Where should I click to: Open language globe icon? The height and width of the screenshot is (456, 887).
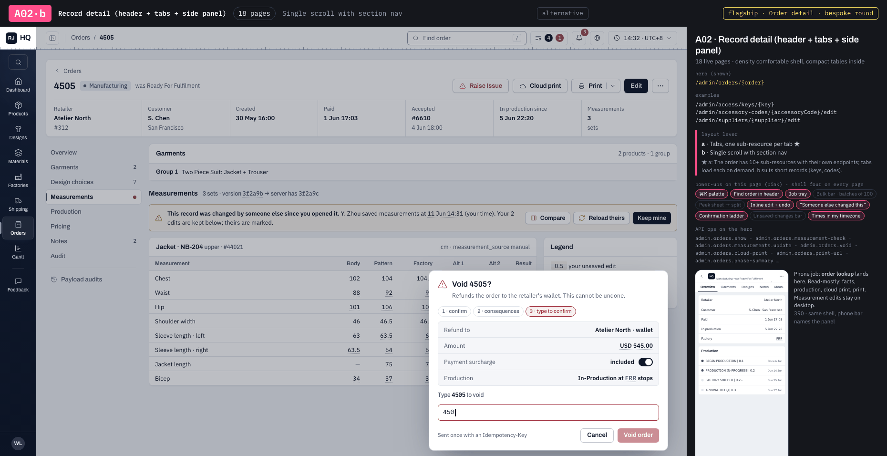point(597,38)
